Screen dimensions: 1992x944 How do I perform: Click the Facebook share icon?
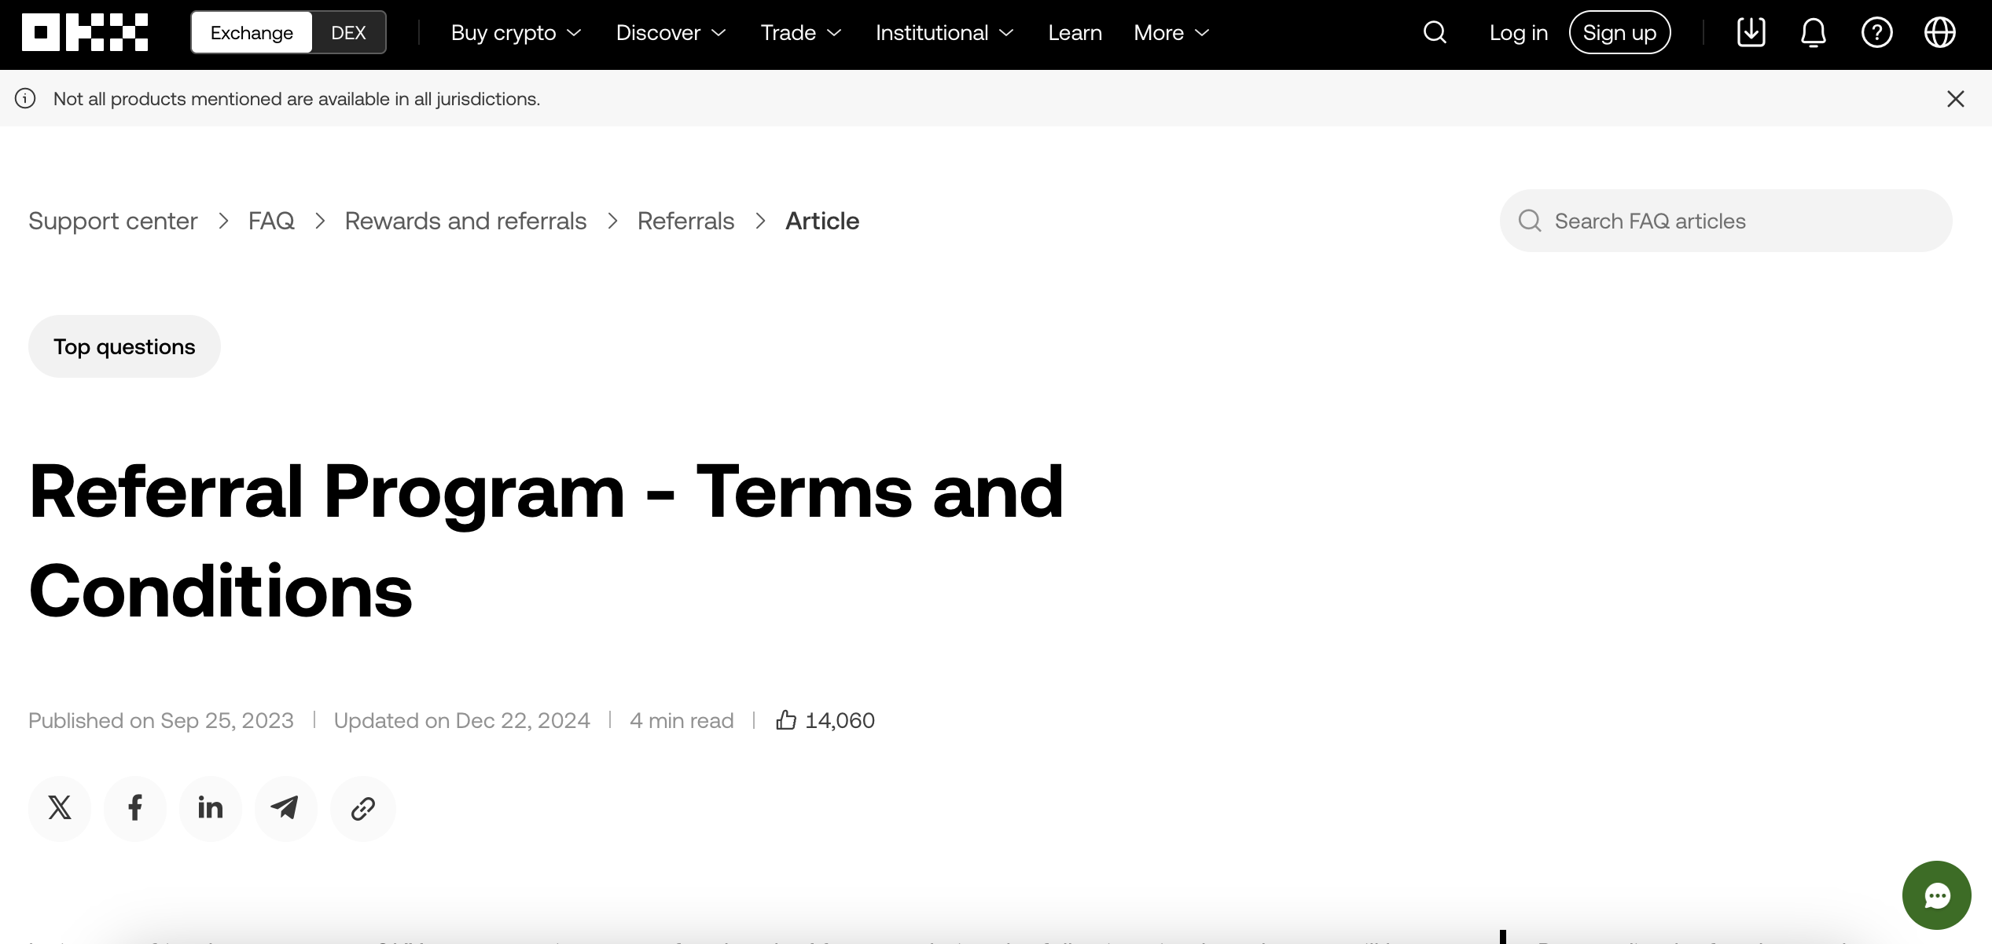tap(134, 808)
